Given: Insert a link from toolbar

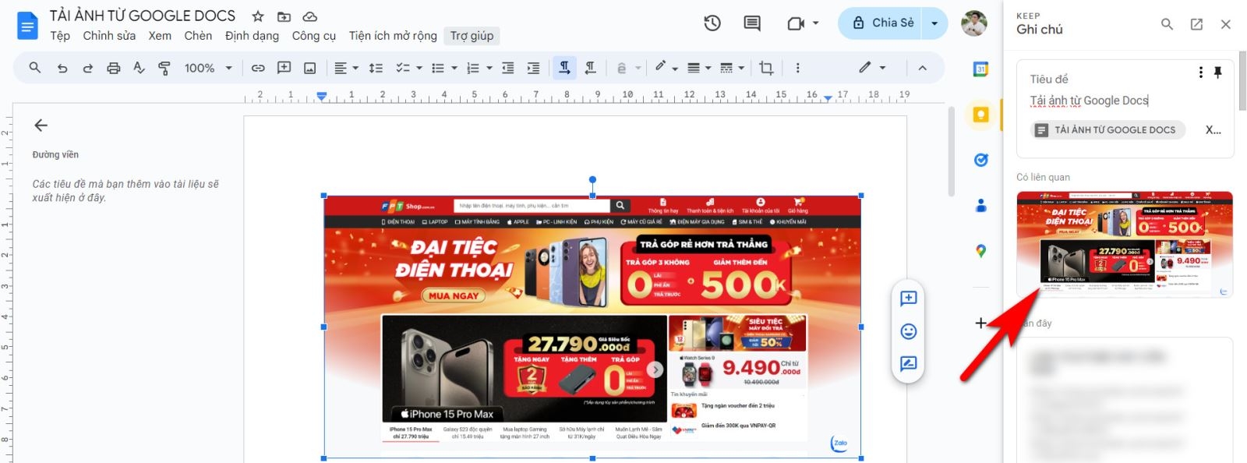Looking at the screenshot, I should (258, 69).
